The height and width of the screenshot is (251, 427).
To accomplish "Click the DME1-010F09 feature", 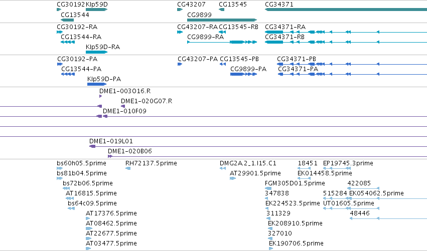I will point(124,111).
